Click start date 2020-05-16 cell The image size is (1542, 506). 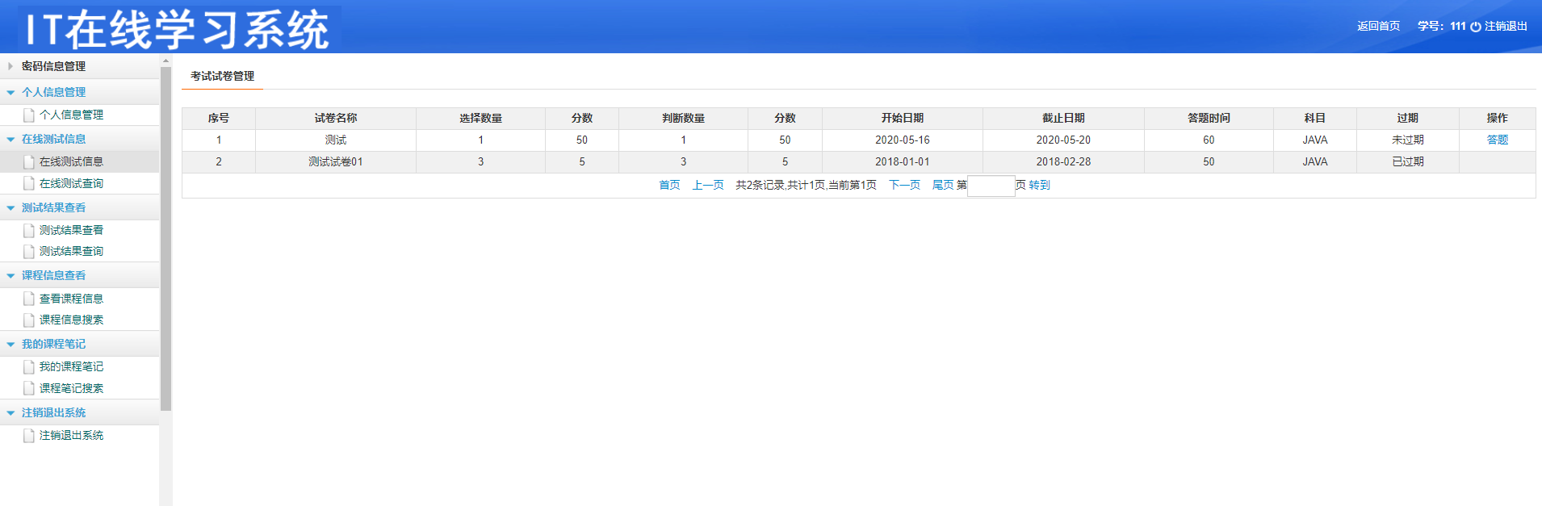coord(902,140)
